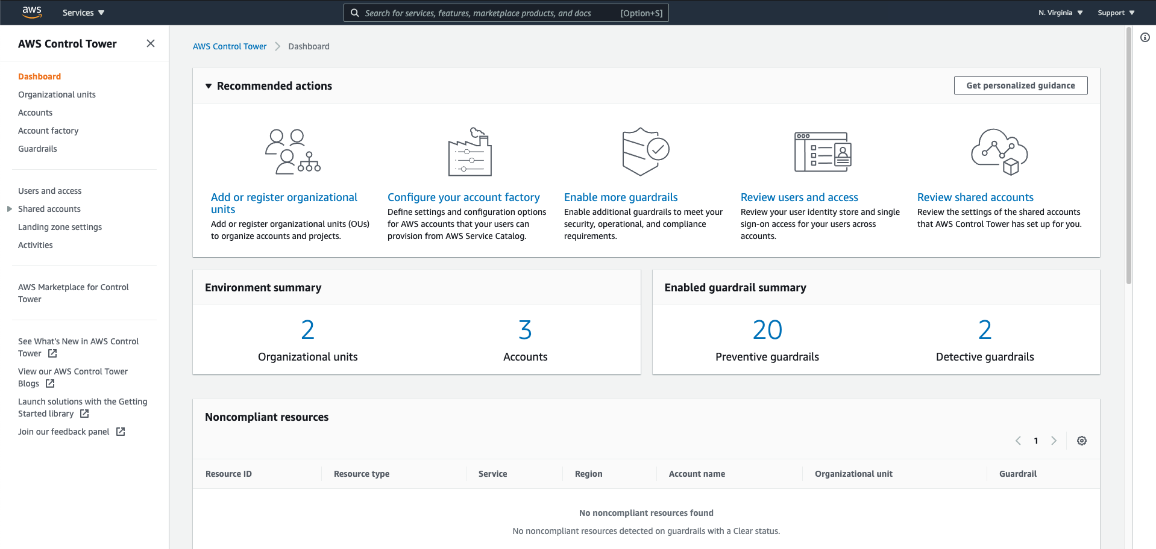Open Add or register organizational units link
Image resolution: width=1156 pixels, height=549 pixels.
coord(284,203)
